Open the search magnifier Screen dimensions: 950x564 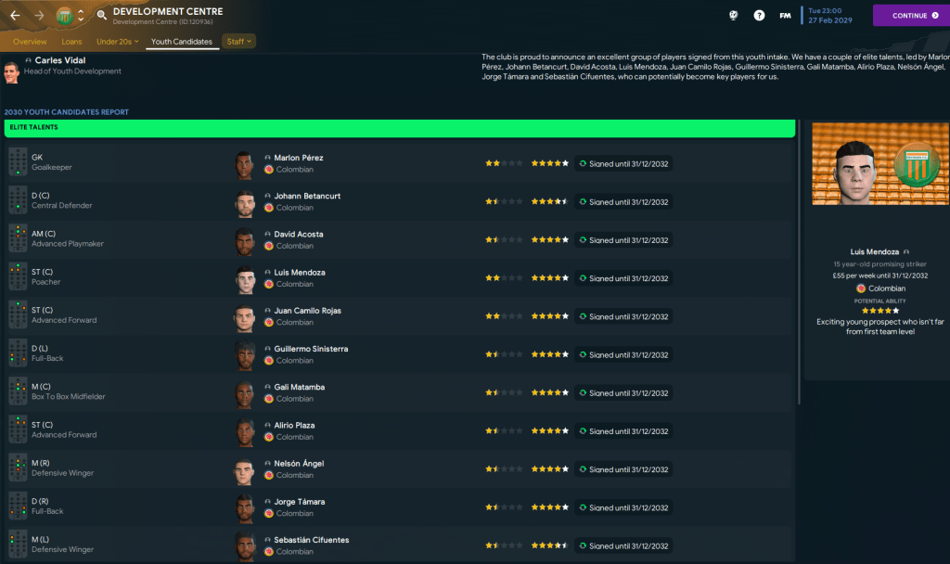click(101, 16)
